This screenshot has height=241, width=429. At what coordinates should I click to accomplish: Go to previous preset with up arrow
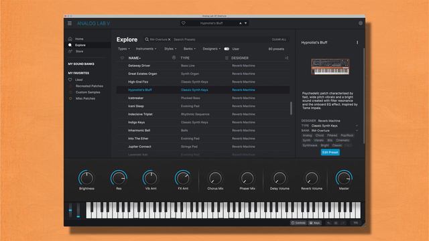click(241, 23)
